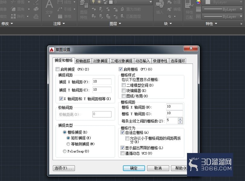Click the Explode icon in Modify panel
This screenshot has height=181, width=245.
point(36,9)
